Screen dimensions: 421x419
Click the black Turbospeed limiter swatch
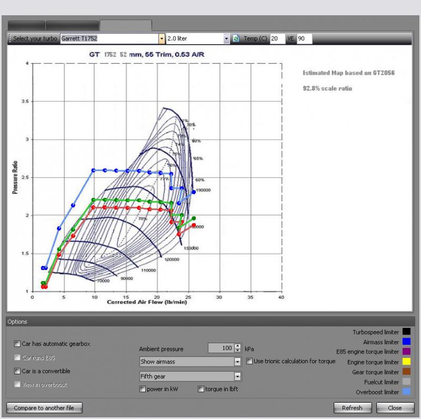coord(406,332)
